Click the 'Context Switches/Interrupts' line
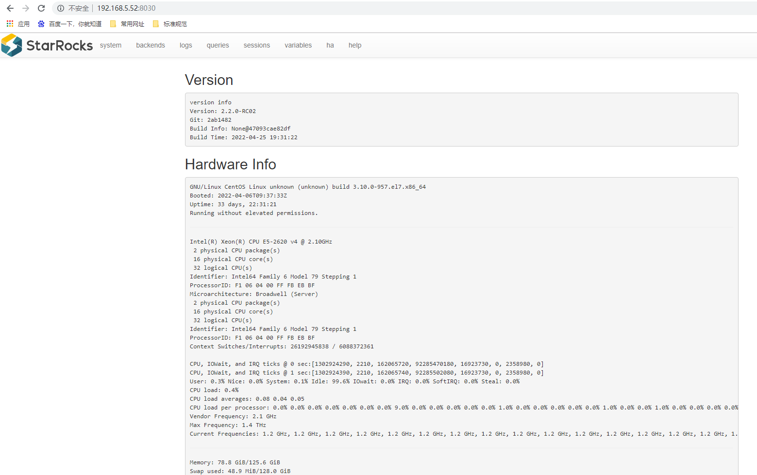757x475 pixels. tap(282, 346)
